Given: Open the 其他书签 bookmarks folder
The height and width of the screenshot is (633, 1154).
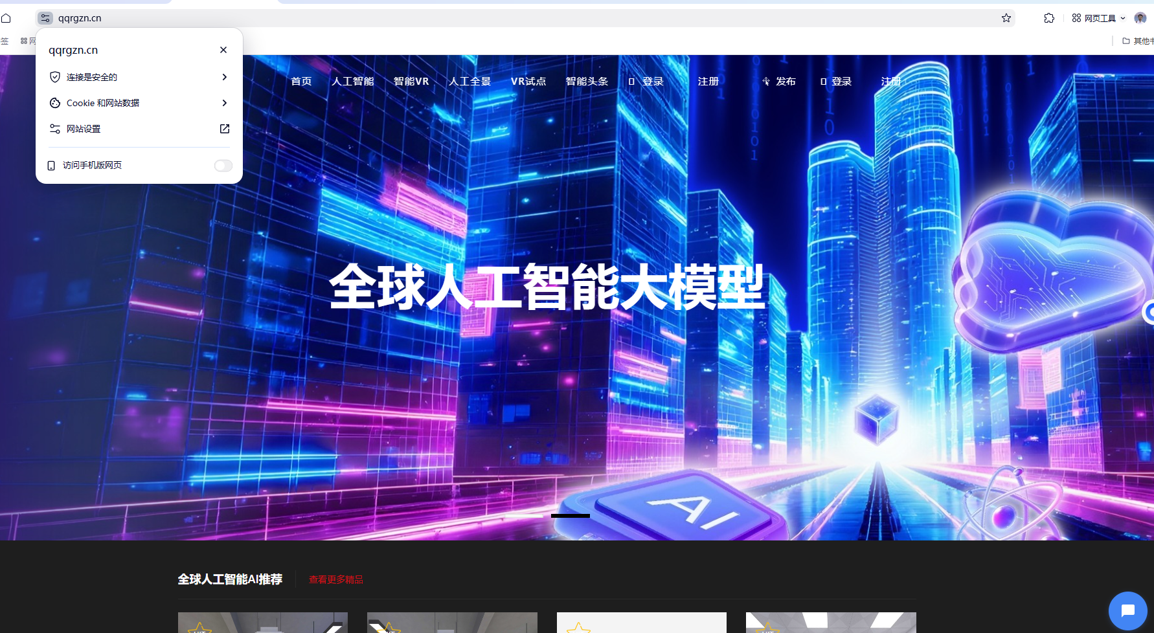Looking at the screenshot, I should coord(1138,41).
